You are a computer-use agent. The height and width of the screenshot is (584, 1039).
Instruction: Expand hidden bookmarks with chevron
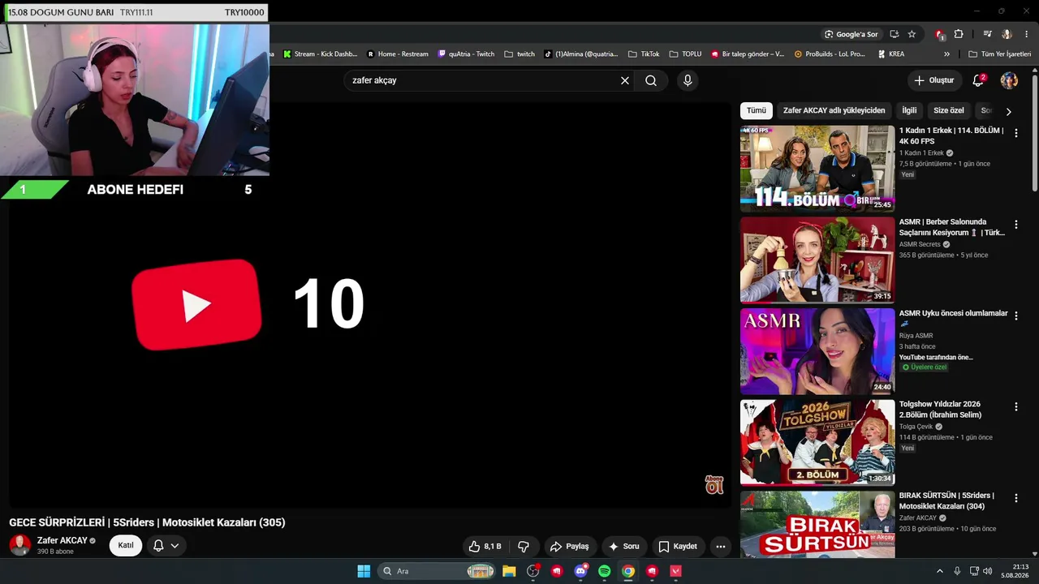[x=946, y=54]
